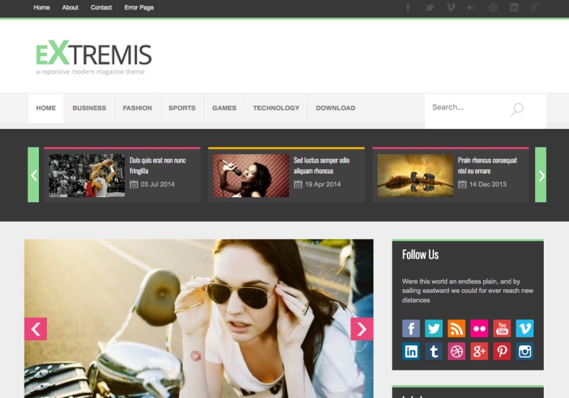Click LinkedIn tile in Follow Us widget

[411, 351]
